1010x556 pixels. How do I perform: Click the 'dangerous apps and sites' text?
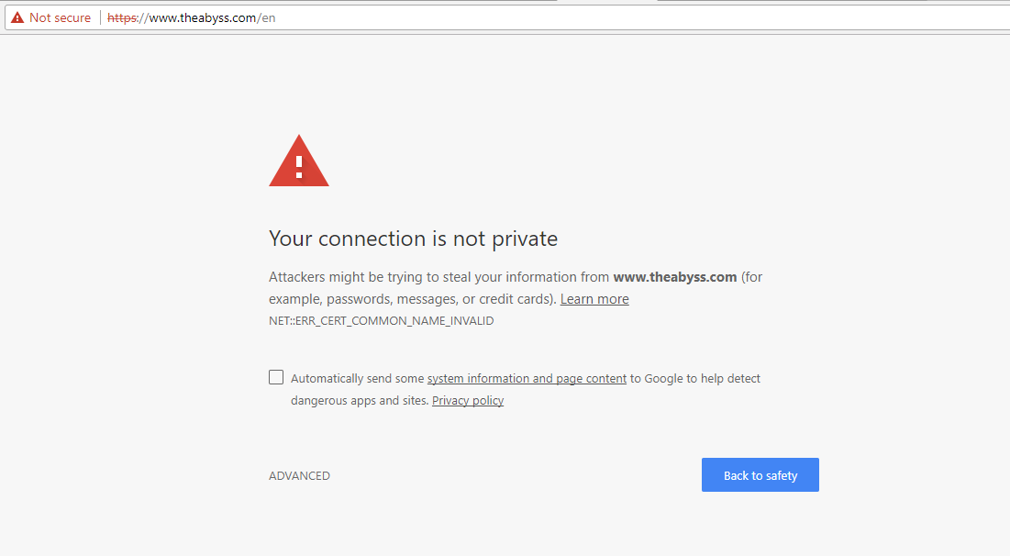pos(359,400)
